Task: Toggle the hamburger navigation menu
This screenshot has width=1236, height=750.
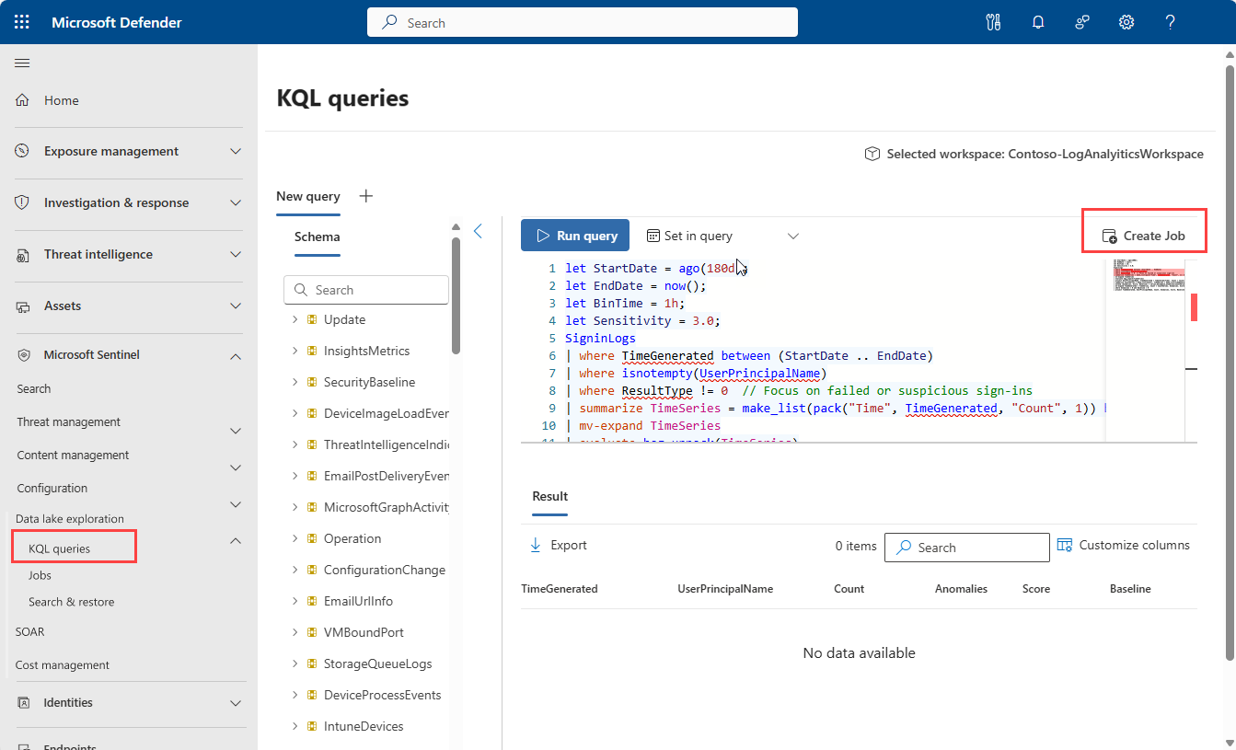Action: (22, 63)
